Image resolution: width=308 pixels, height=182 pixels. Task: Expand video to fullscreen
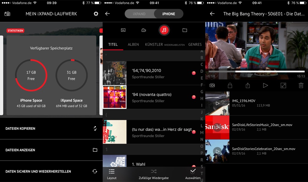click(283, 86)
